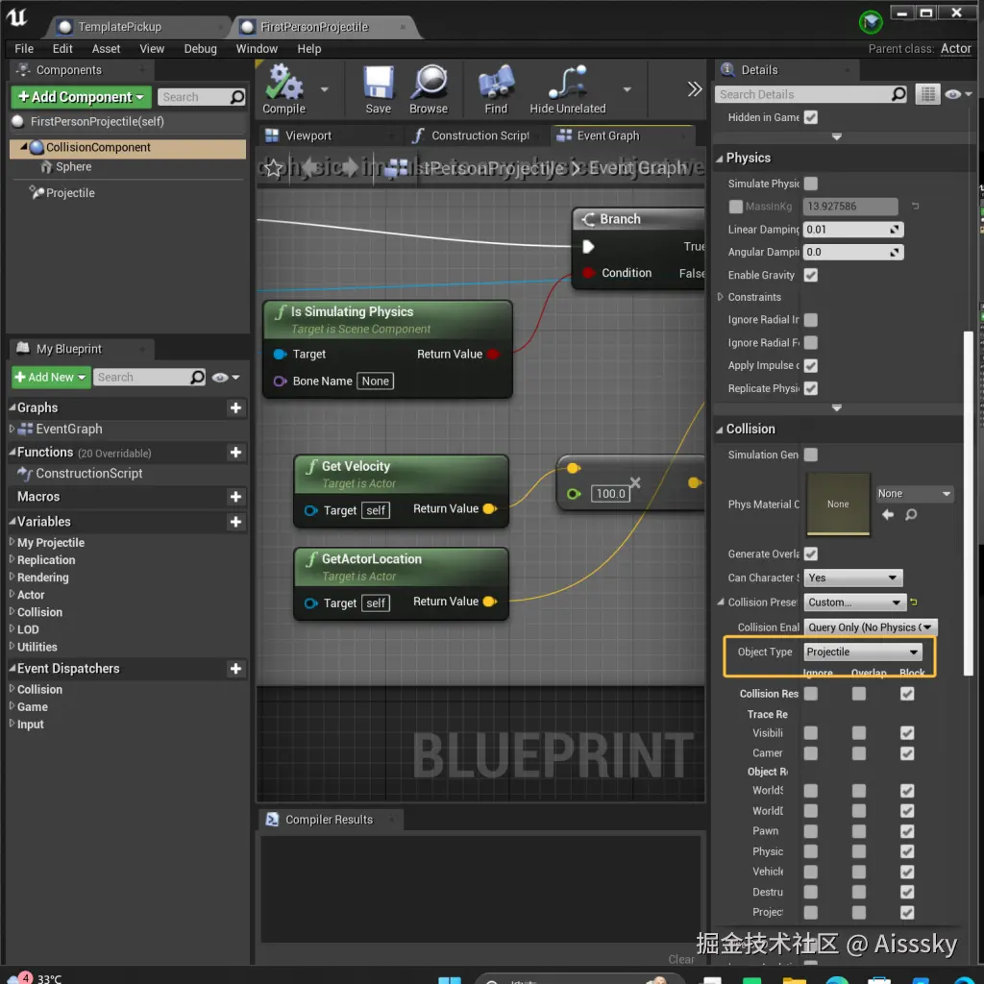Toggle the Enable Gravity checkbox
This screenshot has width=984, height=984.
point(811,275)
